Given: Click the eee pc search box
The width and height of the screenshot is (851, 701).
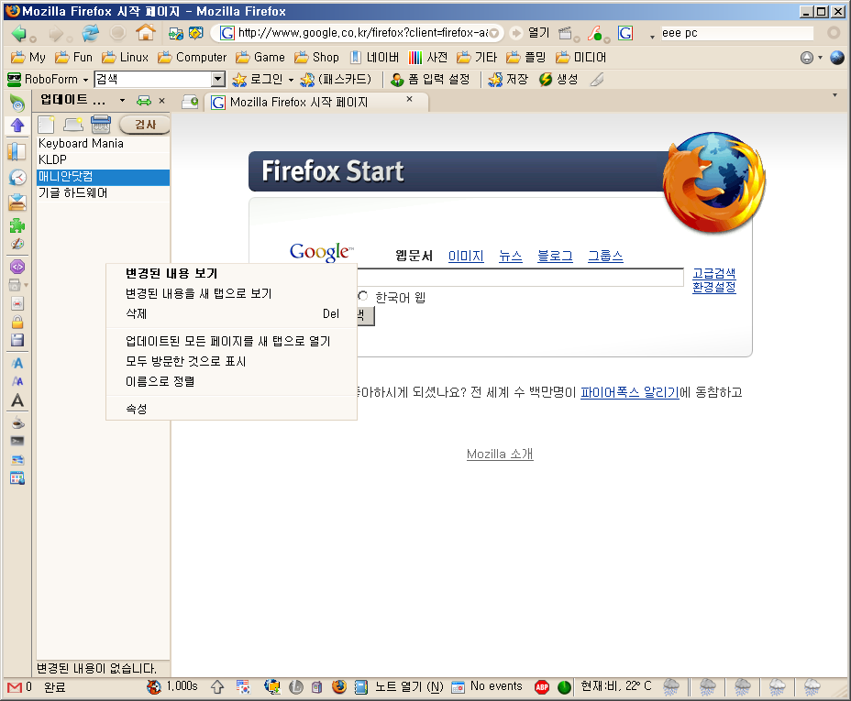Looking at the screenshot, I should pos(737,33).
